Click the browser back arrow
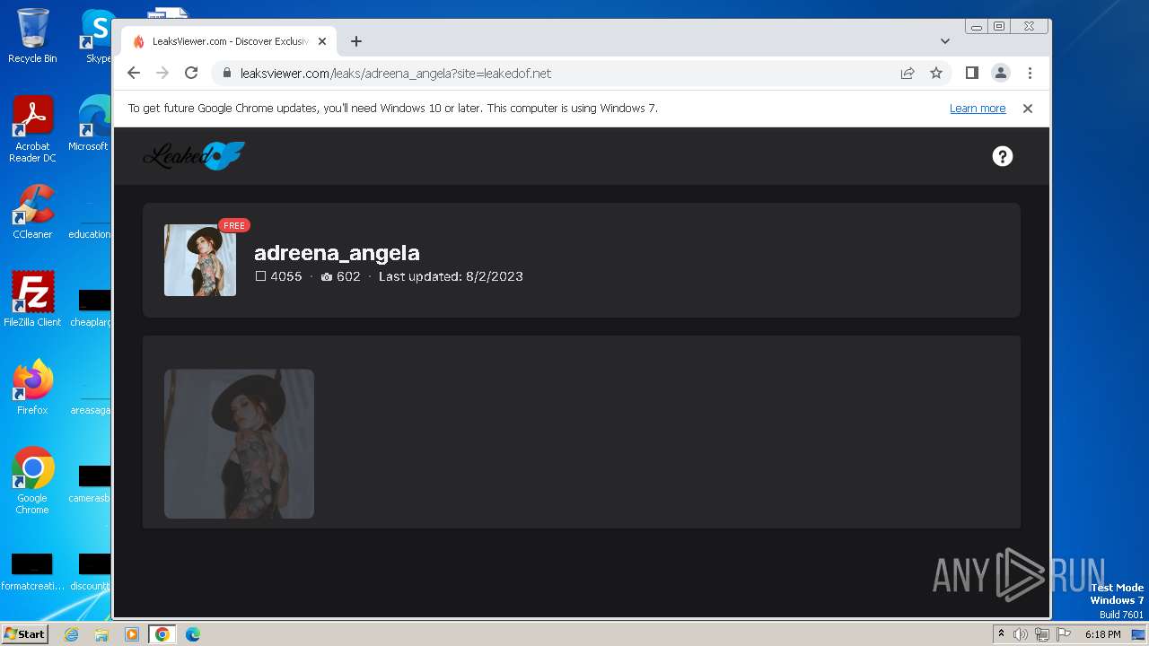Image resolution: width=1149 pixels, height=646 pixels. (134, 74)
